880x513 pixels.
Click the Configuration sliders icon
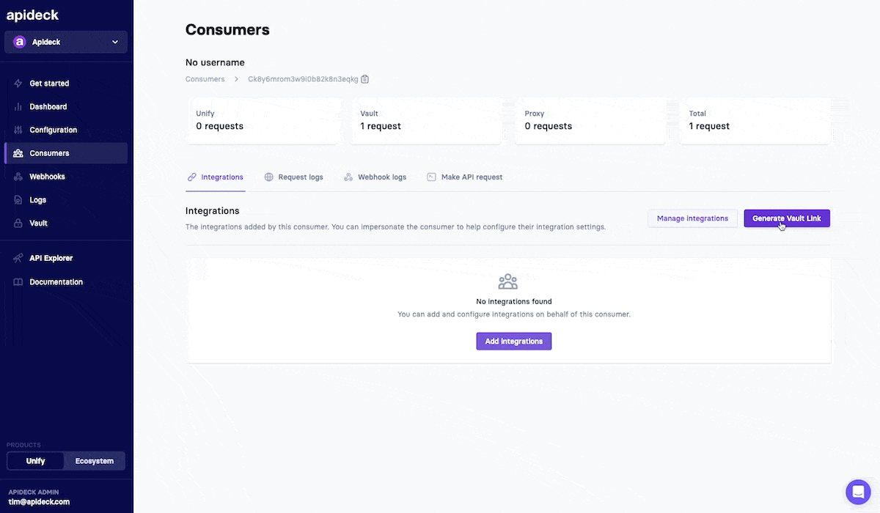pos(18,130)
